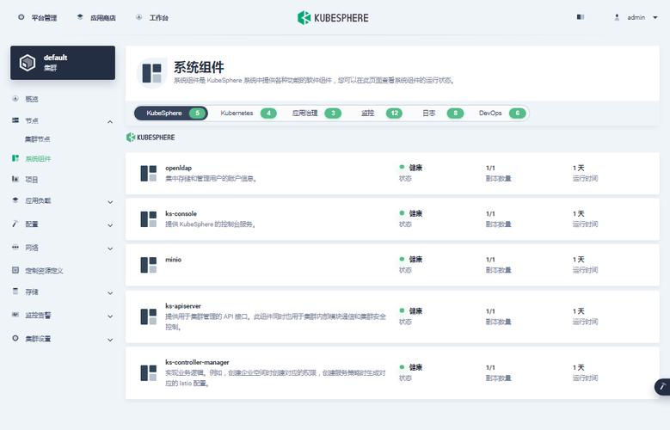The height and width of the screenshot is (430, 670).
Task: Click the cluster settings gear icon
Action: coord(15,338)
